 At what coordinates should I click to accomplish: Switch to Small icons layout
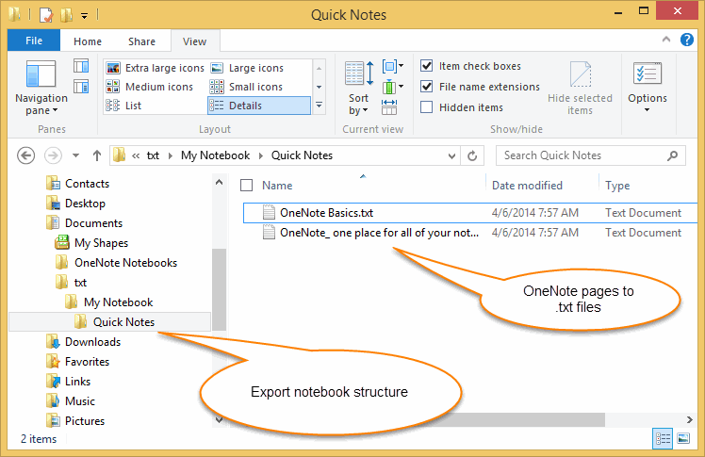pyautogui.click(x=247, y=87)
